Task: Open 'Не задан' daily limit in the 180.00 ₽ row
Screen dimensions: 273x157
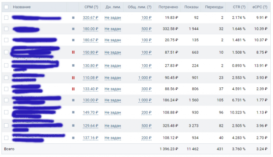Action: (113, 29)
